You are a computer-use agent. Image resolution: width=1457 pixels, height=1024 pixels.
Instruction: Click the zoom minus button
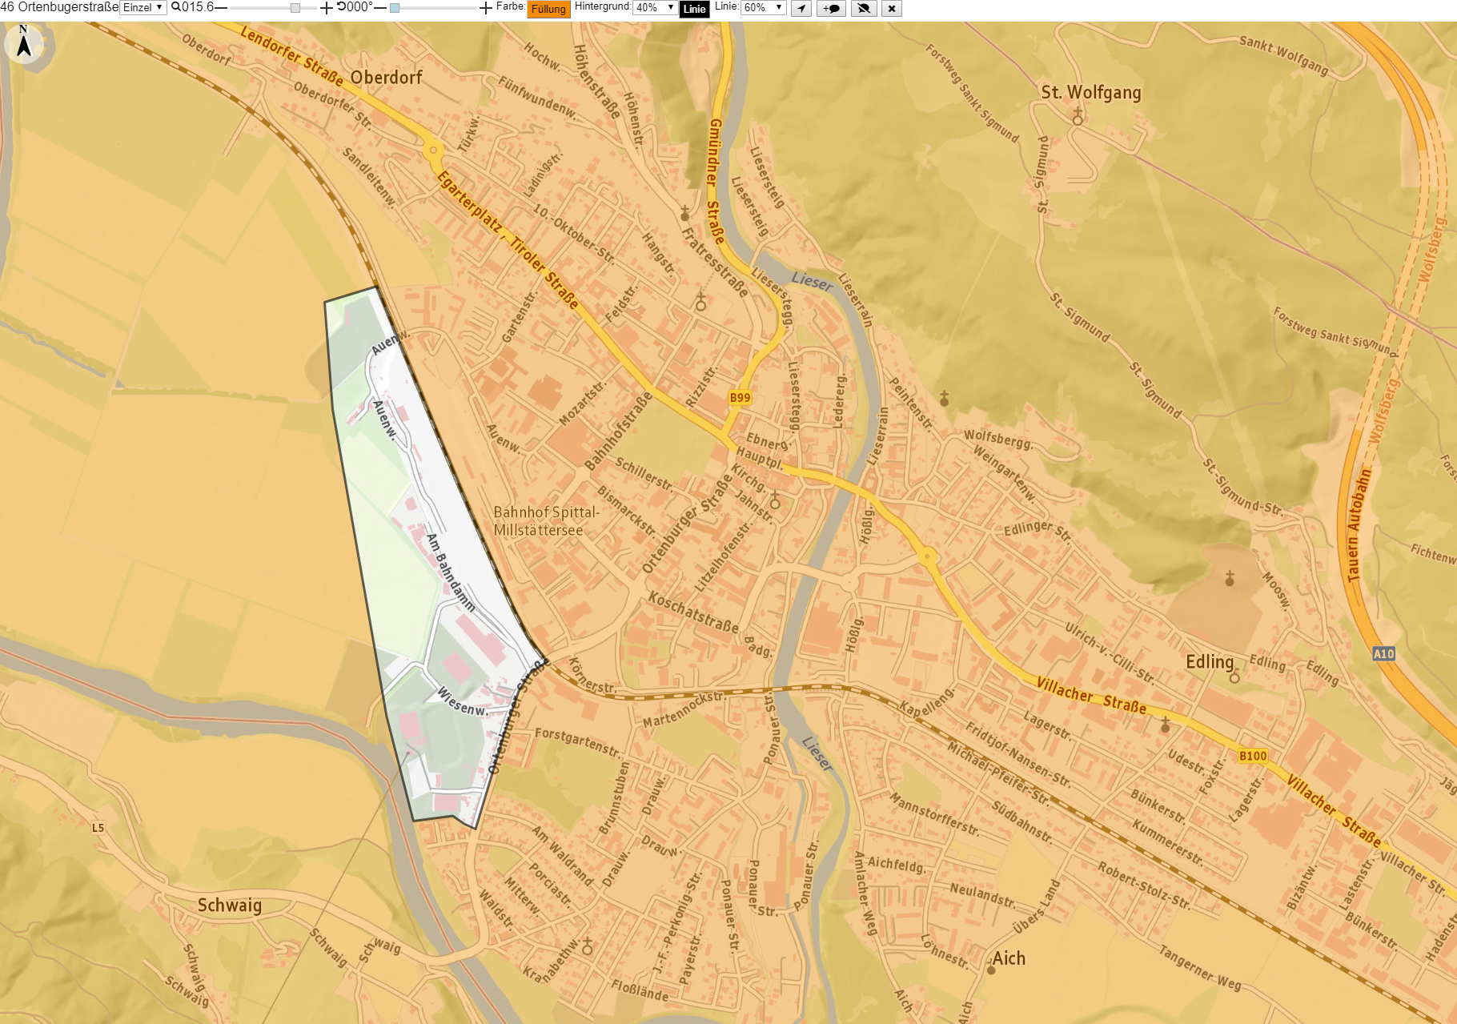tap(221, 8)
